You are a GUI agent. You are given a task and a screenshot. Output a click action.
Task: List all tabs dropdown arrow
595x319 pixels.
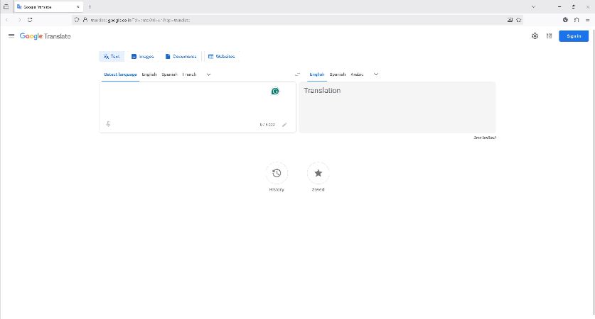click(x=534, y=7)
